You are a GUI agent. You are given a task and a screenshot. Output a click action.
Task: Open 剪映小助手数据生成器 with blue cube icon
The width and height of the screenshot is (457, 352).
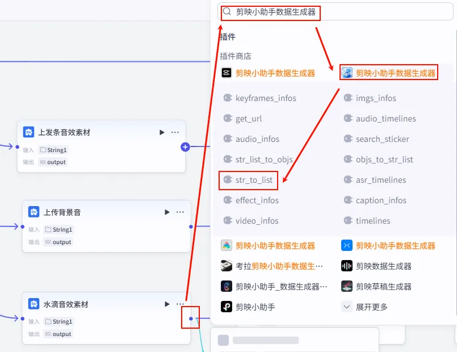[x=389, y=73]
